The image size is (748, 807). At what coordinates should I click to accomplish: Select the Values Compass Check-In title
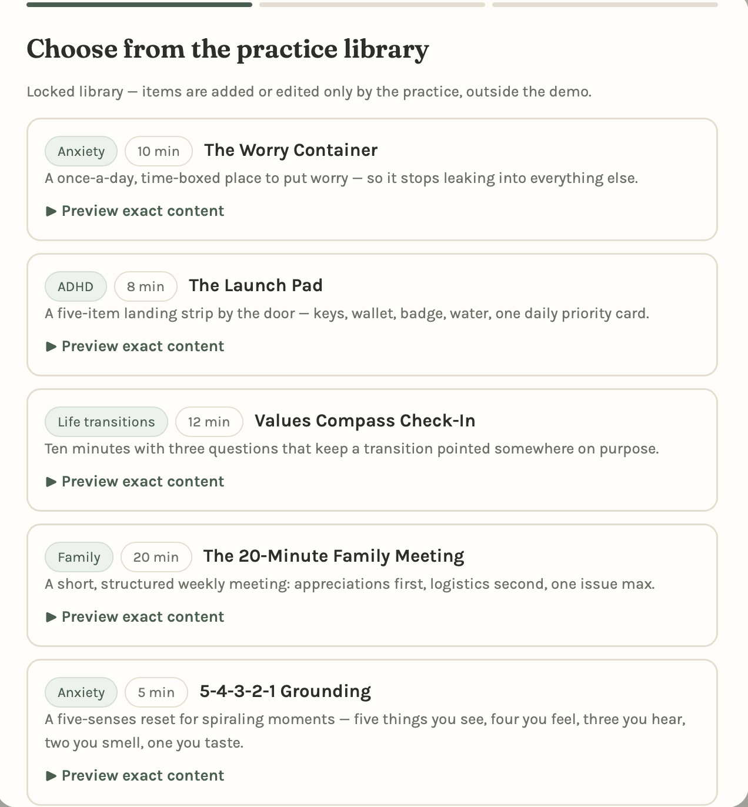click(365, 421)
